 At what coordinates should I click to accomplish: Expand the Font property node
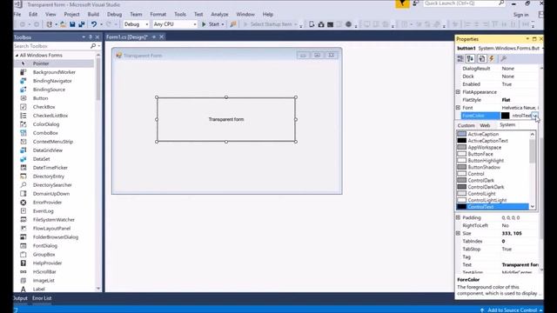459,108
